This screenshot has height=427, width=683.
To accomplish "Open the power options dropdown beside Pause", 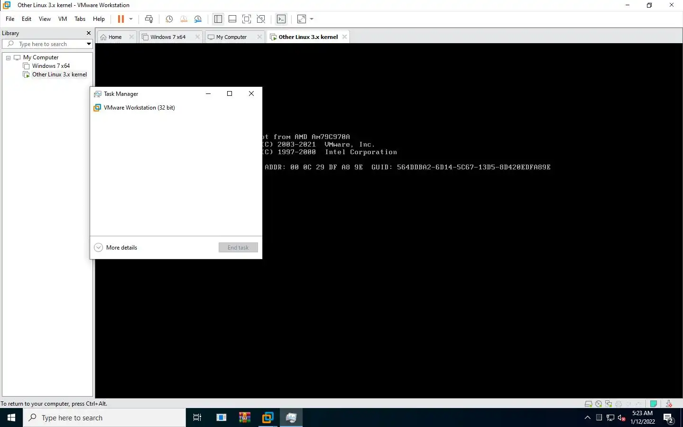I will coord(131,19).
